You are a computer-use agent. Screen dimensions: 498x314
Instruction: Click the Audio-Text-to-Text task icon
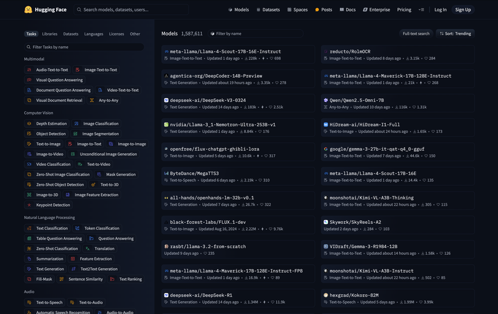[29, 70]
